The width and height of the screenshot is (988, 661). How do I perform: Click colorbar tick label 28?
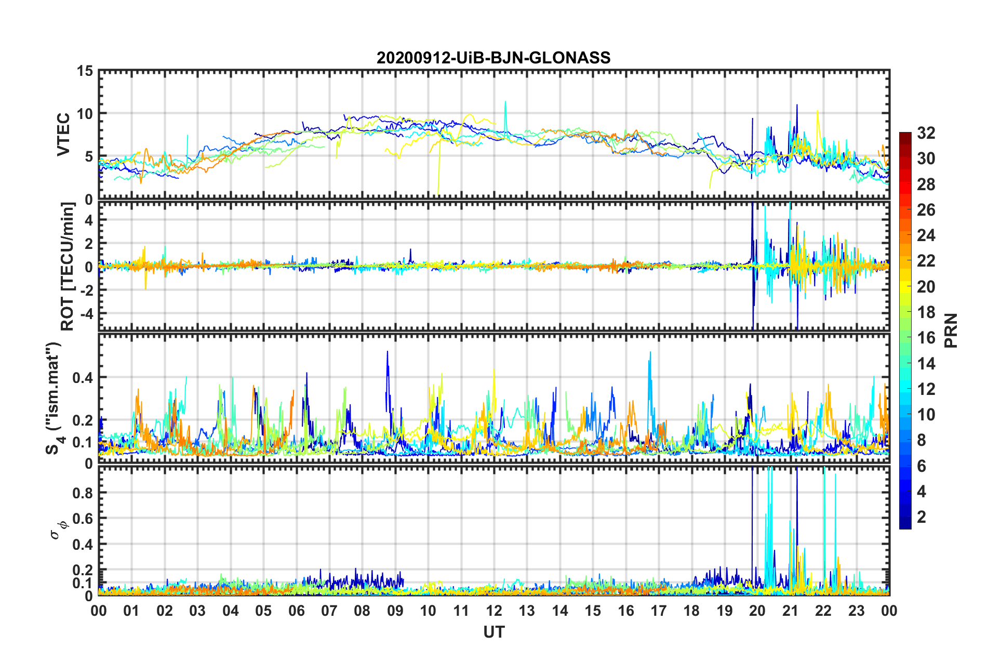coord(926,184)
